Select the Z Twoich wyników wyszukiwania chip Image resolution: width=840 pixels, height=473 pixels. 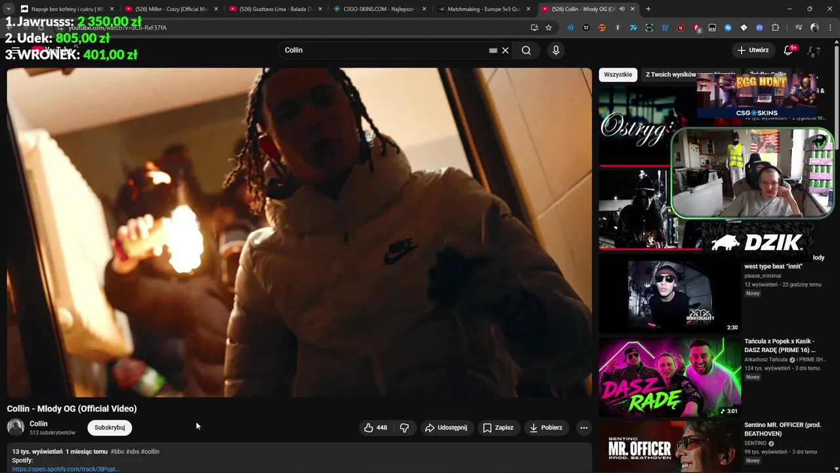(x=690, y=75)
